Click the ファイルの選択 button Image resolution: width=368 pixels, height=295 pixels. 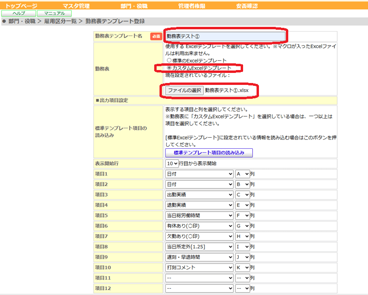click(184, 90)
